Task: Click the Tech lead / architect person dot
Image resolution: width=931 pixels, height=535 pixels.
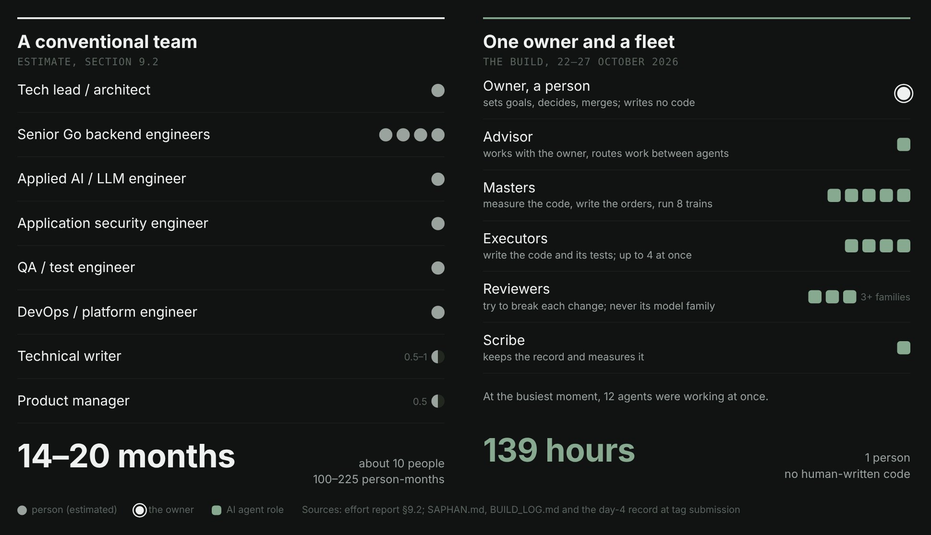Action: point(437,90)
